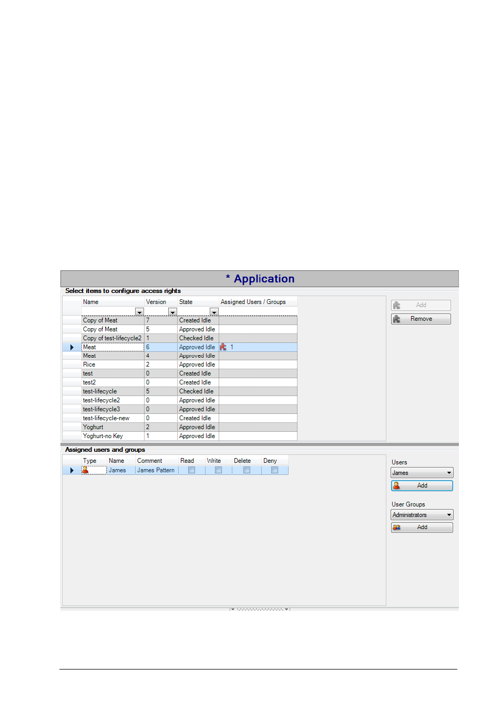502x710 pixels.
Task: Click the Add button under Users
Action: coord(422,485)
